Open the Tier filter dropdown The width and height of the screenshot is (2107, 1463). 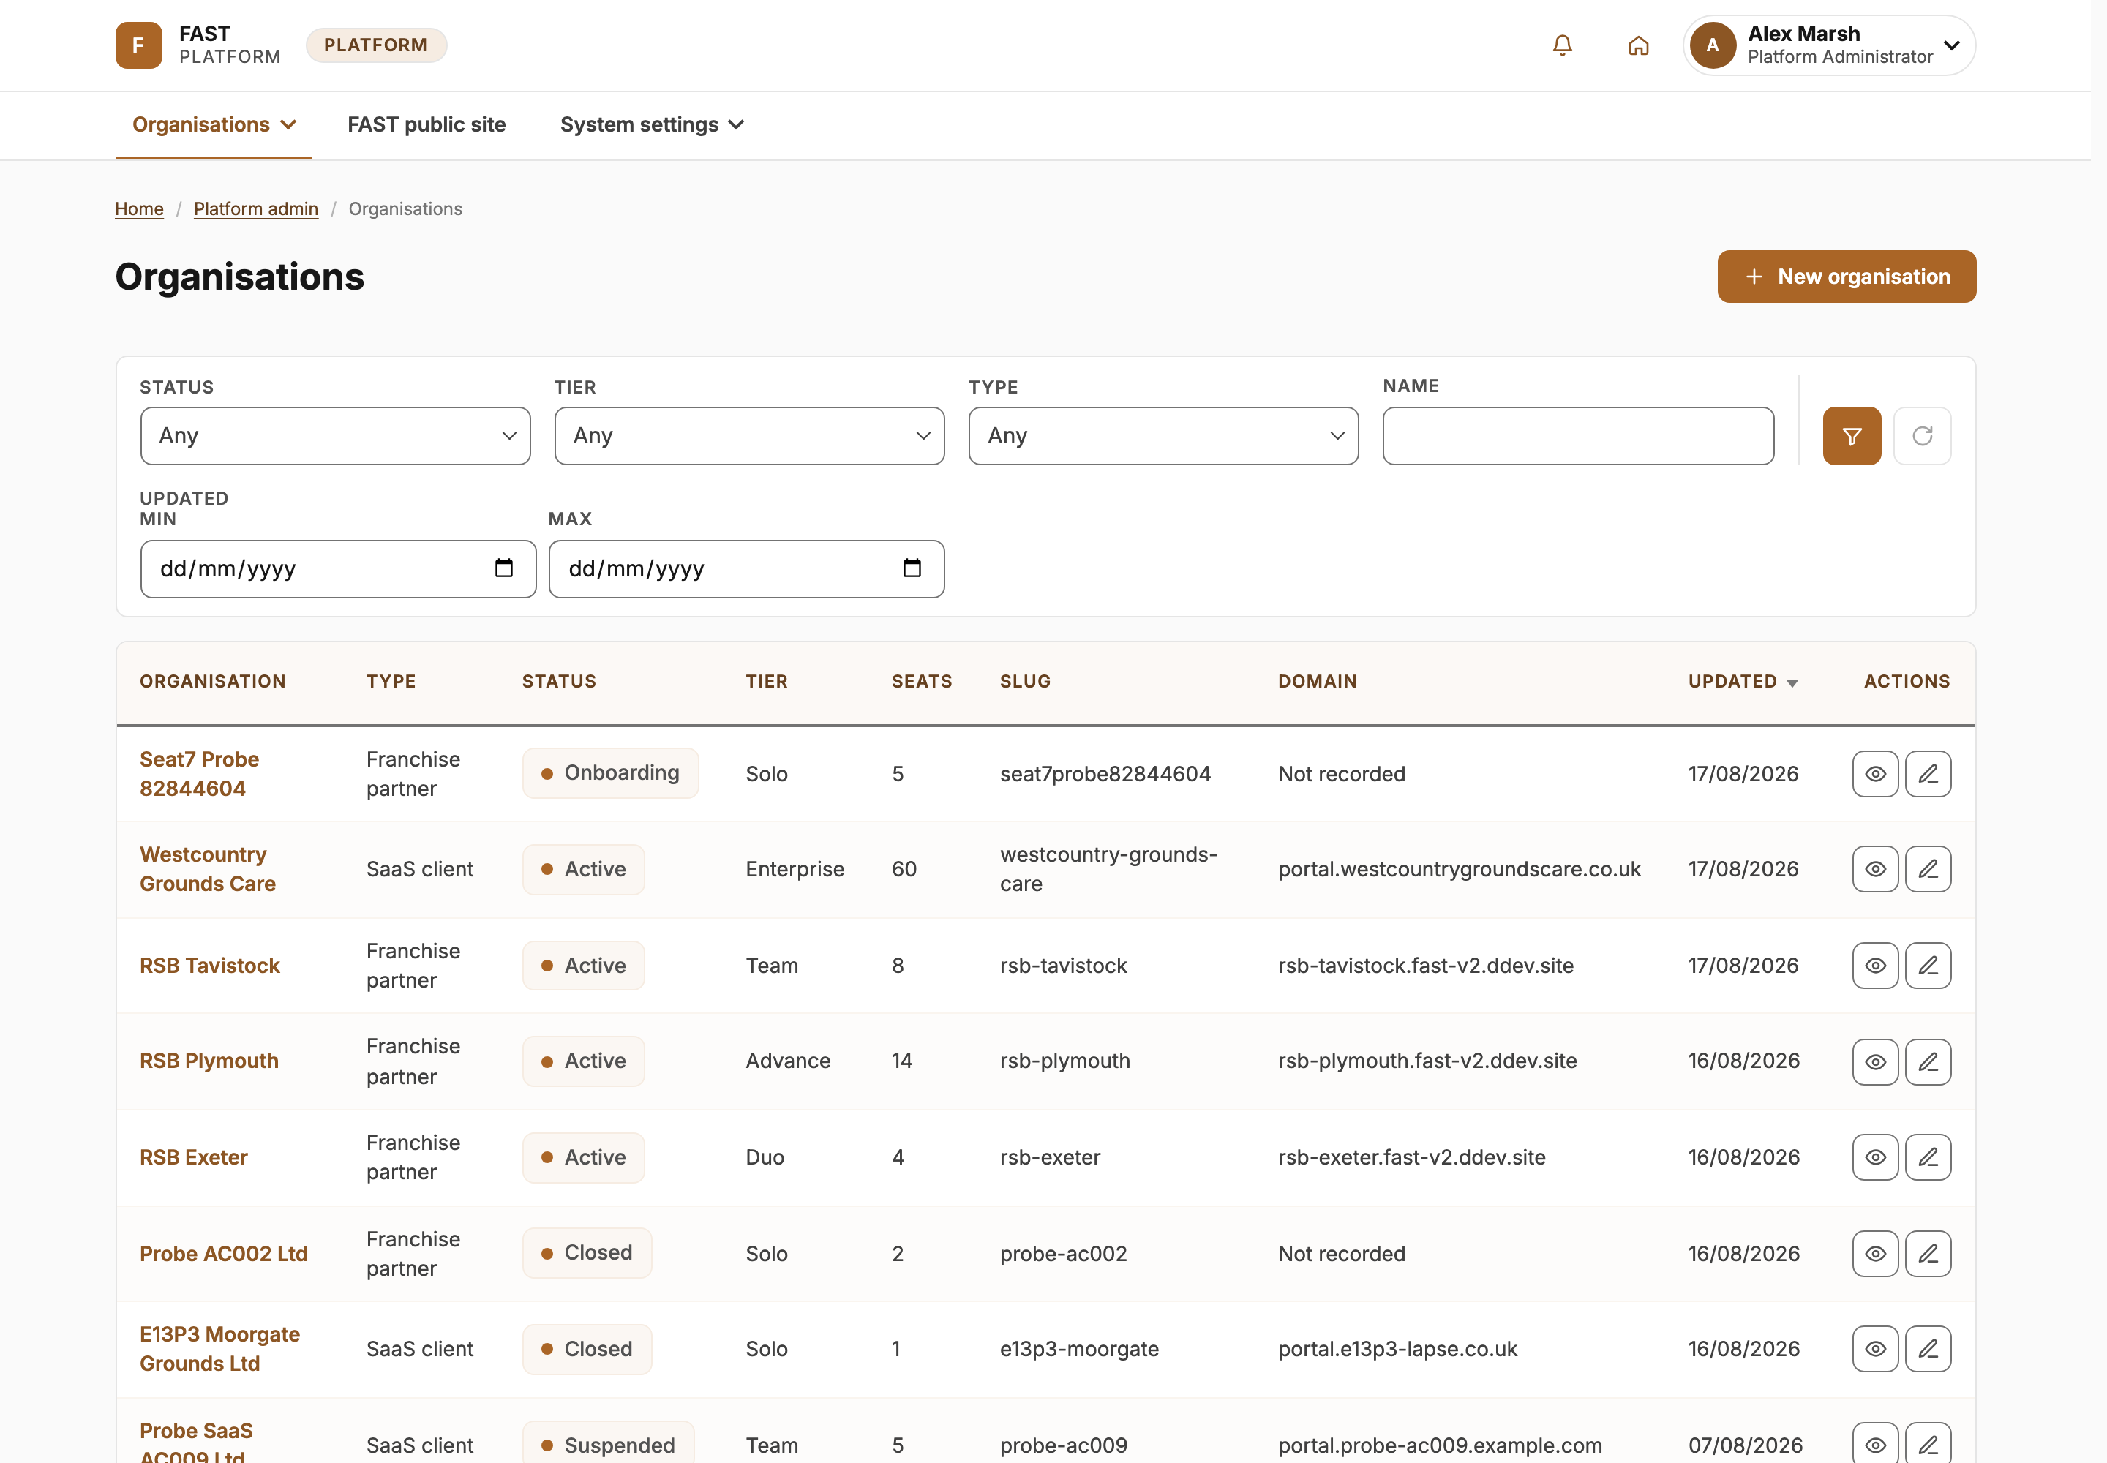tap(749, 436)
